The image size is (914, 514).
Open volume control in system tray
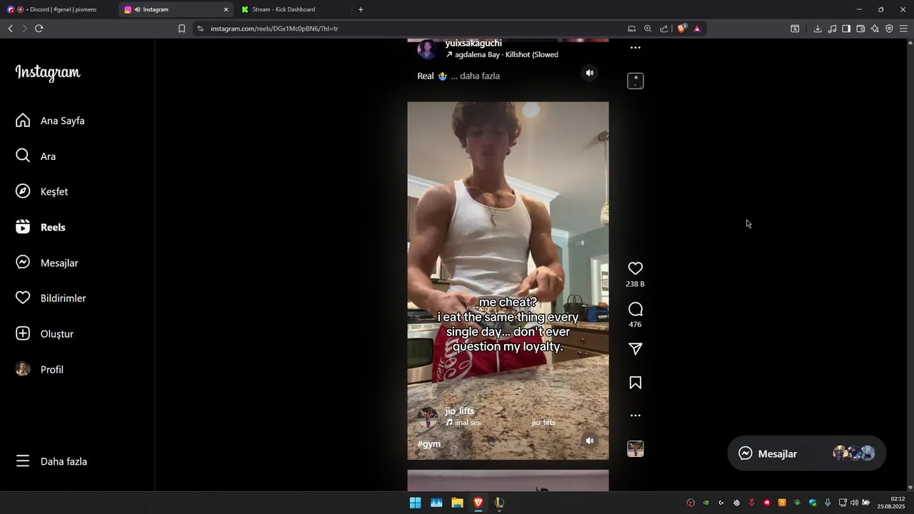tap(854, 503)
